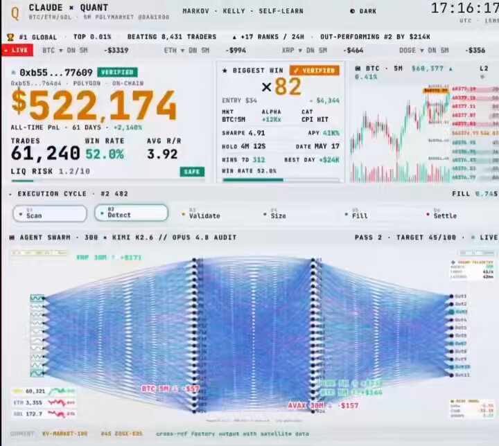The height and width of the screenshot is (446, 499).
Task: Click the chart icon before BTC · 5M
Action: [358, 69]
